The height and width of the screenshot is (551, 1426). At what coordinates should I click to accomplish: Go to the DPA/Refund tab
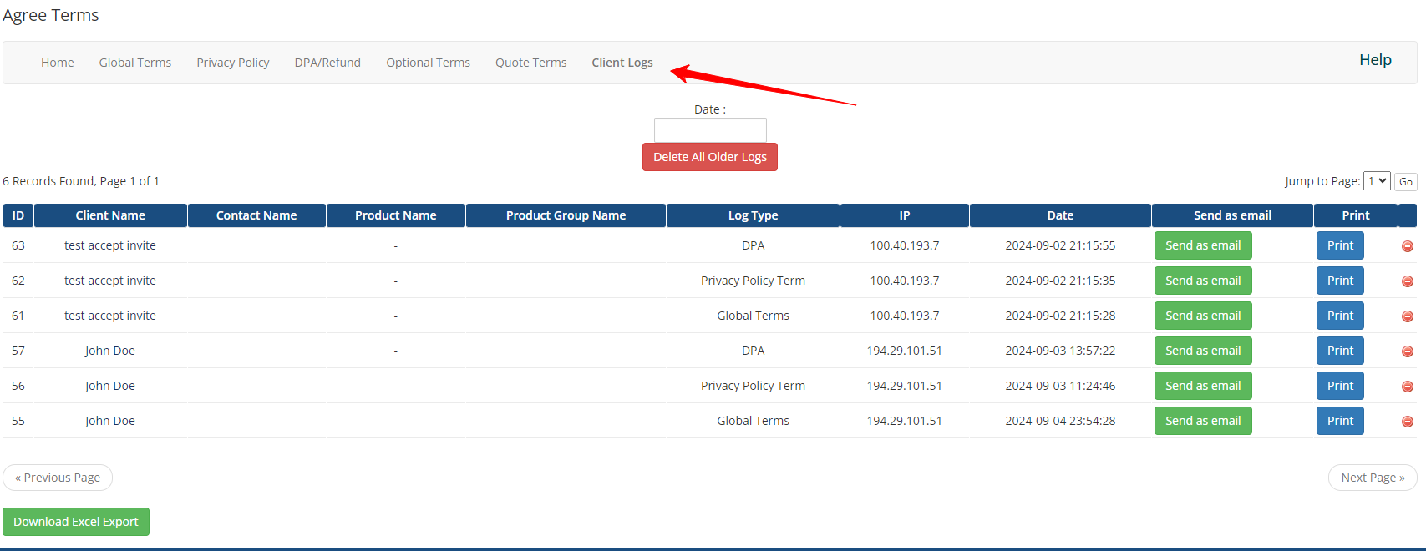(327, 63)
